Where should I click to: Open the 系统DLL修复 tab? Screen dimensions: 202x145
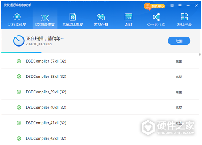pyautogui.click(x=72, y=20)
